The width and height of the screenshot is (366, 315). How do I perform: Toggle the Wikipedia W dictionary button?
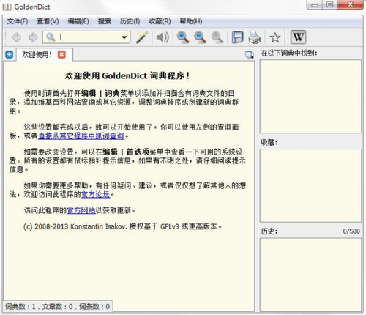point(299,37)
